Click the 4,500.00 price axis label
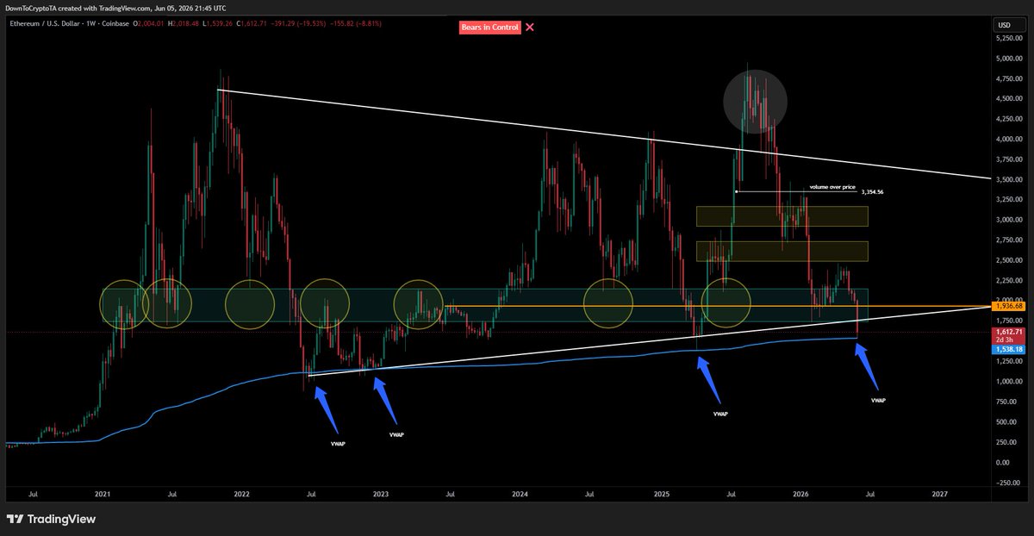The width and height of the screenshot is (1034, 536). point(1009,98)
